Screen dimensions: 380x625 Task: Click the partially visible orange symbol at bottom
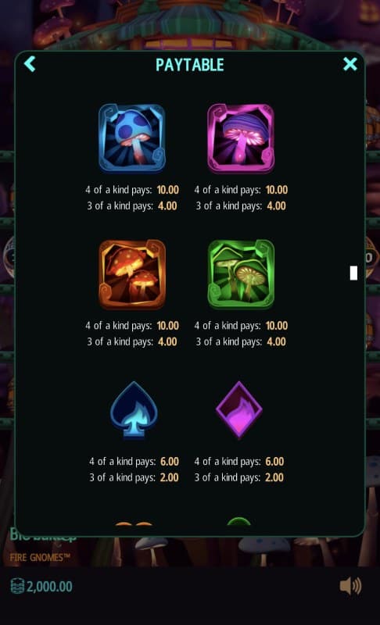[x=134, y=523]
